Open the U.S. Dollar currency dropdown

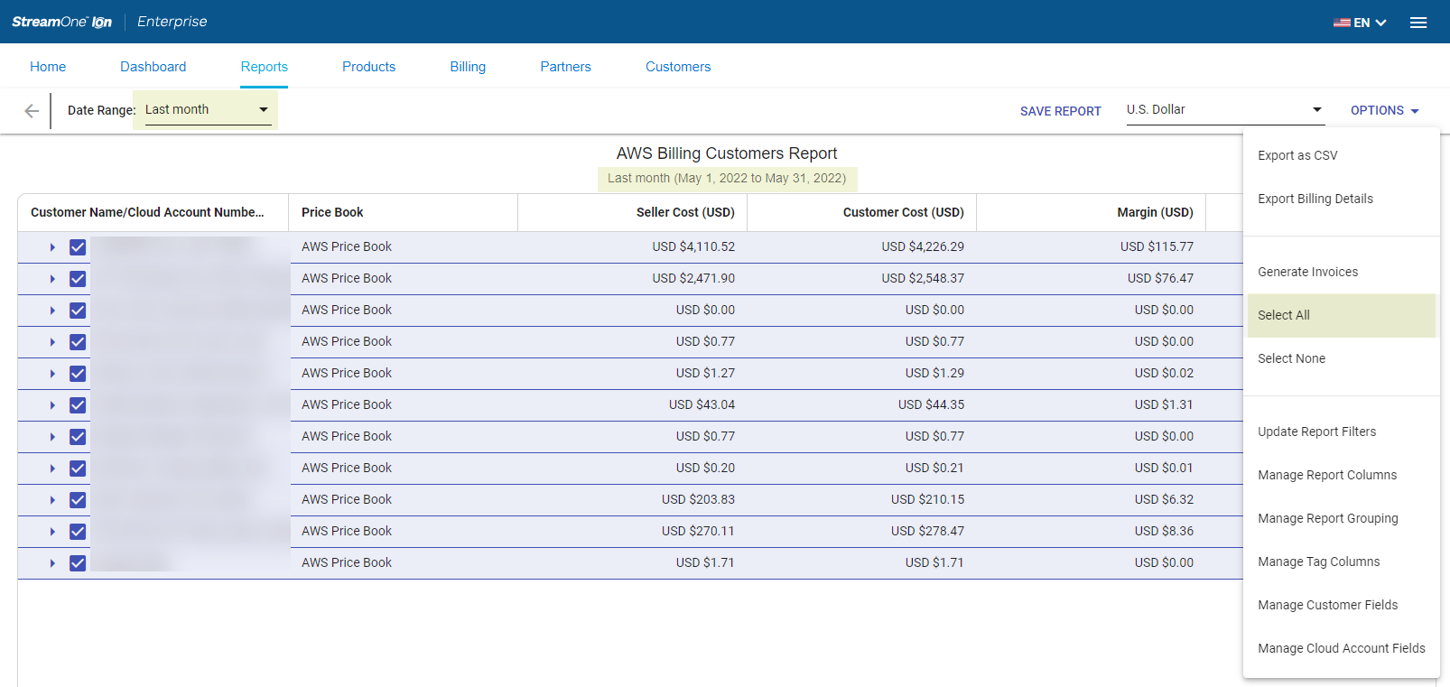(x=1224, y=109)
